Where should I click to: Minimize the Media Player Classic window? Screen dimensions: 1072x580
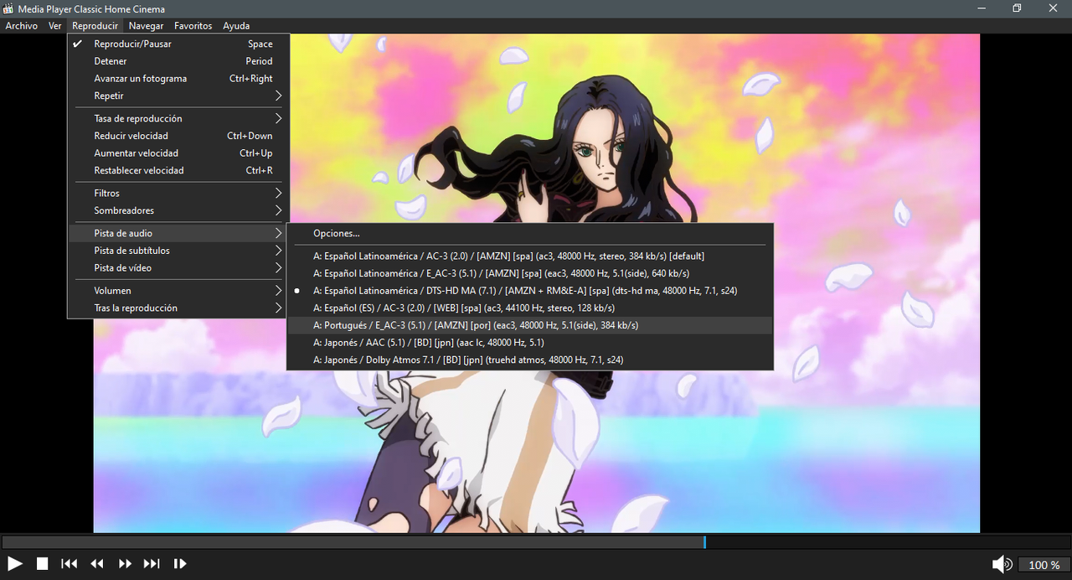point(981,8)
